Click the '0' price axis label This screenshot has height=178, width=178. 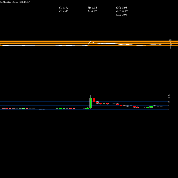coord(168,110)
